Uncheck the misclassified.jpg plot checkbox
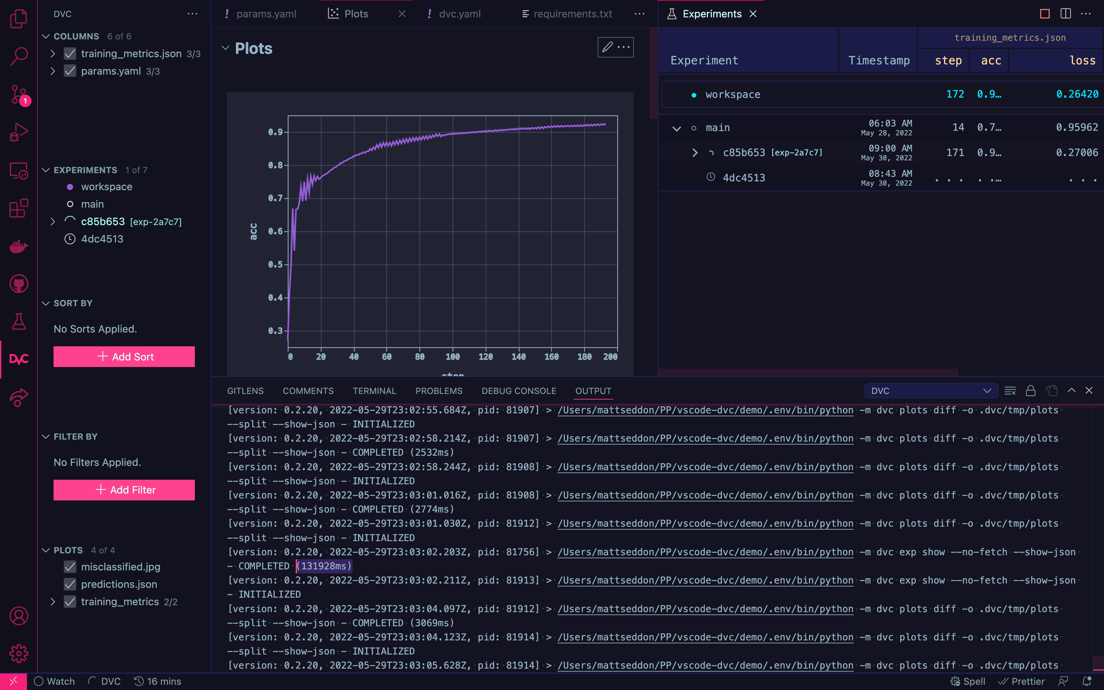Image resolution: width=1104 pixels, height=690 pixels. coord(70,567)
